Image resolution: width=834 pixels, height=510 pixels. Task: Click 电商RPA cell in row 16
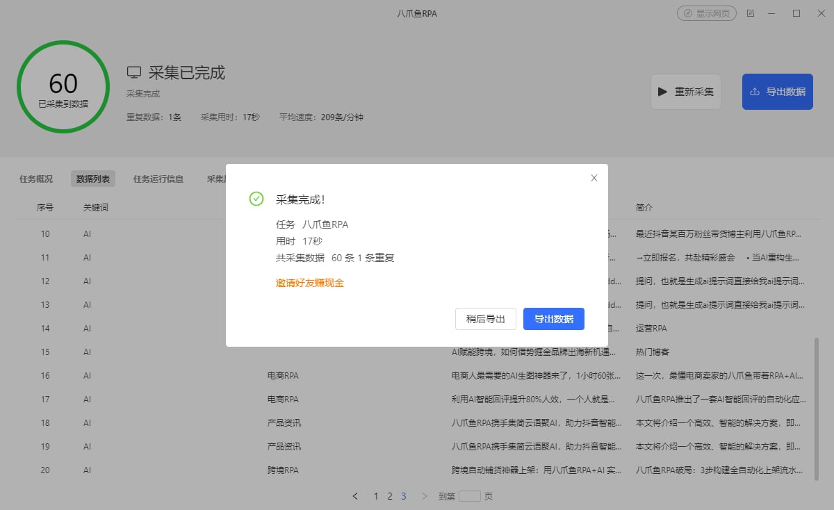click(283, 376)
